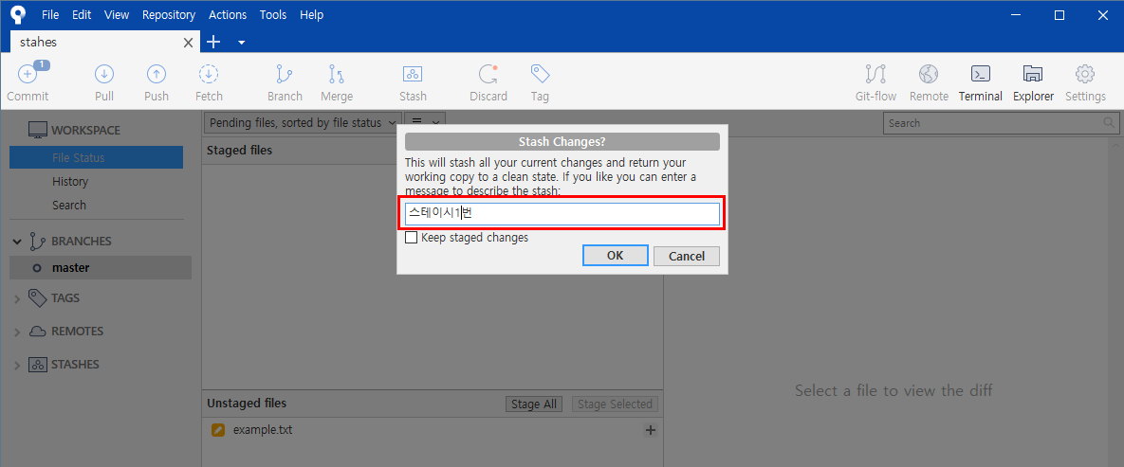Screen dimensions: 1124x467
Task: Open pending files sort dropdown
Action: [x=303, y=122]
